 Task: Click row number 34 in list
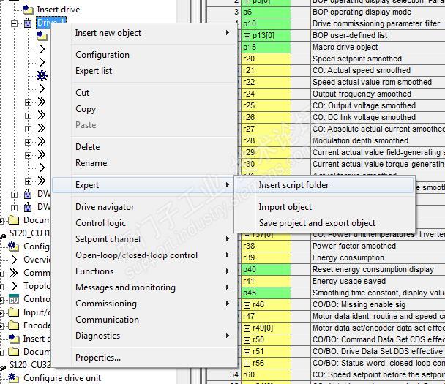234,374
